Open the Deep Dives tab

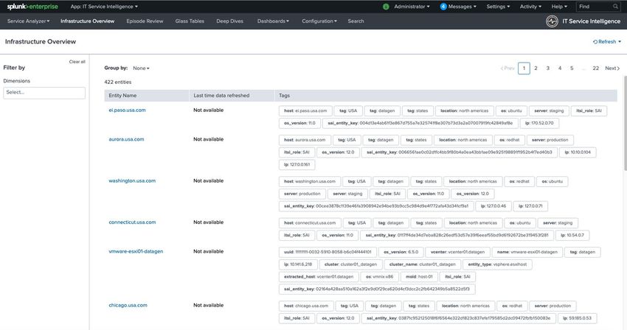pyautogui.click(x=230, y=21)
